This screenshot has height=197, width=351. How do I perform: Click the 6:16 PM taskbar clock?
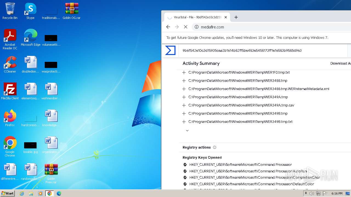[337, 193]
